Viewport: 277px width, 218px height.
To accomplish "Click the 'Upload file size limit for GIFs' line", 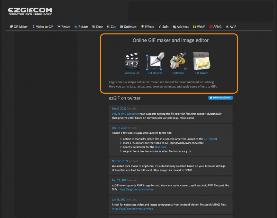I will tap(152, 170).
